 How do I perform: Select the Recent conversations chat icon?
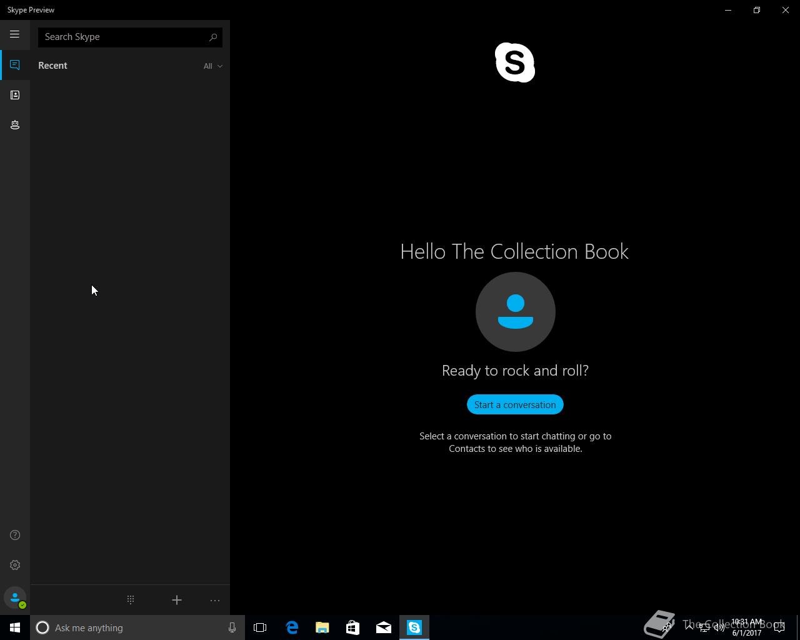pos(15,65)
